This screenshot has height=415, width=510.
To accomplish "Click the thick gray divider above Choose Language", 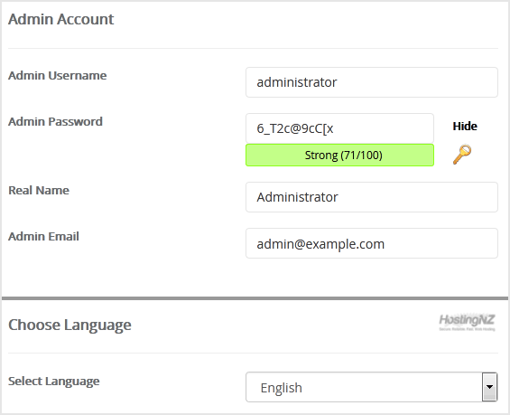I will coord(255,298).
